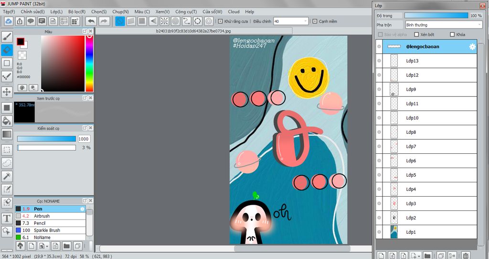
Task: Click the export share toolbar icon
Action: pyautogui.click(x=20, y=21)
